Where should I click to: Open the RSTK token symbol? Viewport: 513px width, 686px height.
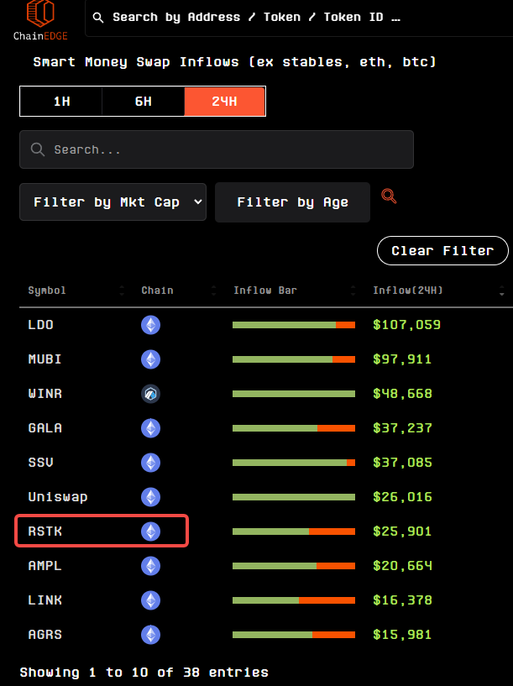click(x=44, y=532)
